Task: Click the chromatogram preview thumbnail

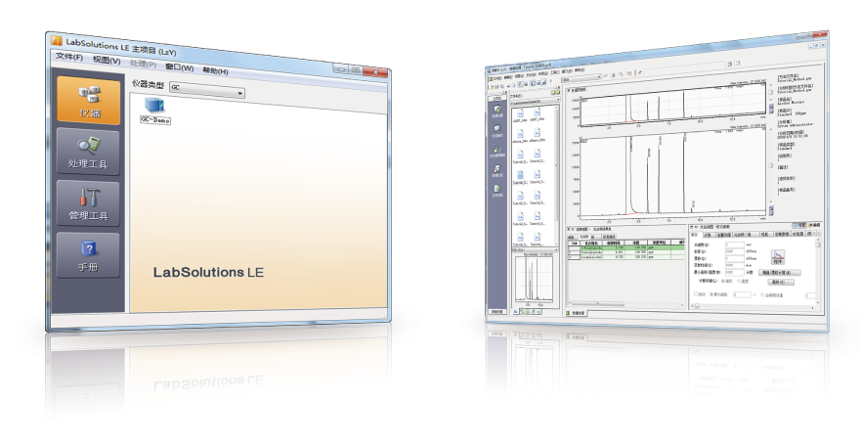Action: (533, 282)
